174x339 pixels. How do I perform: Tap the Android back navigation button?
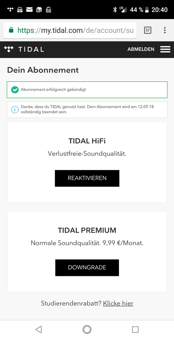point(39,329)
